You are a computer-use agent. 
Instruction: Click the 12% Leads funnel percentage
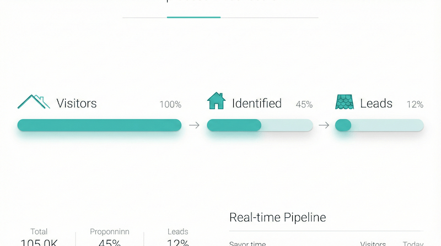(415, 105)
